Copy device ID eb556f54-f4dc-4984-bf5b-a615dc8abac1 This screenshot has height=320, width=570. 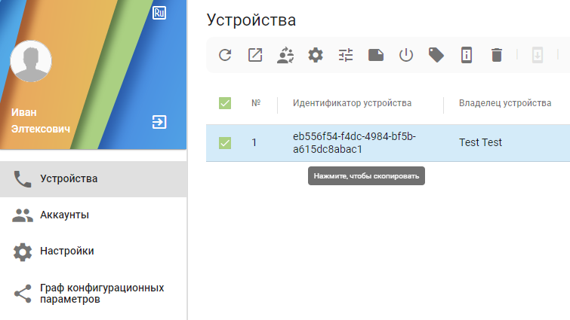[354, 143]
